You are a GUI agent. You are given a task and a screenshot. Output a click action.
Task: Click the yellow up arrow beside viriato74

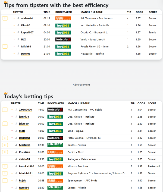(12, 159)
